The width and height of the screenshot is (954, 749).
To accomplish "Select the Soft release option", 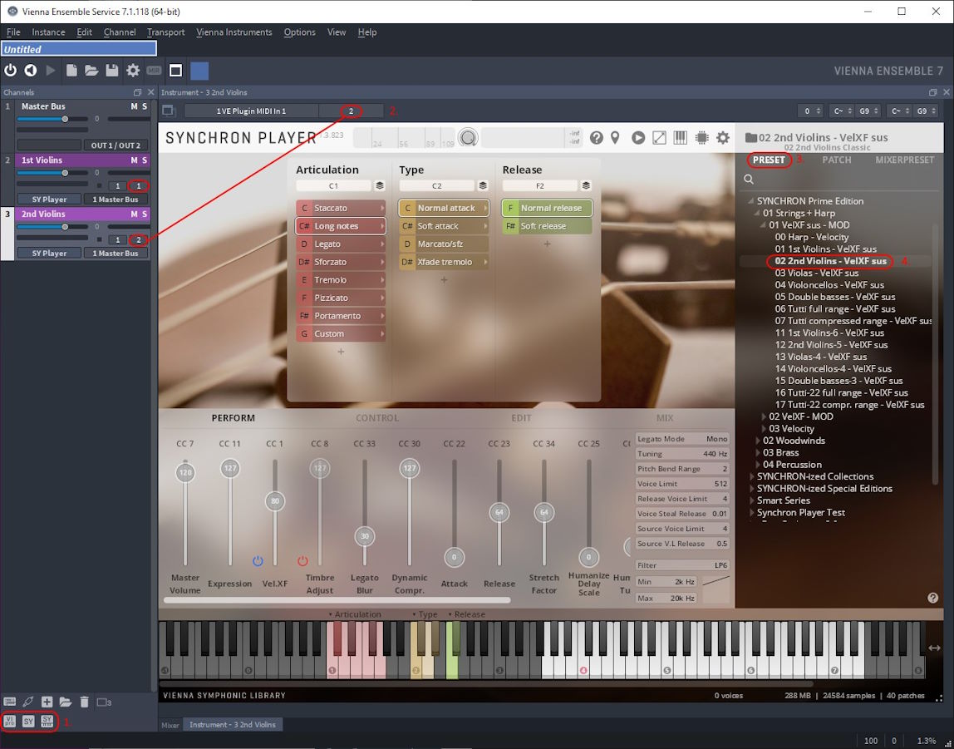I will click(546, 226).
